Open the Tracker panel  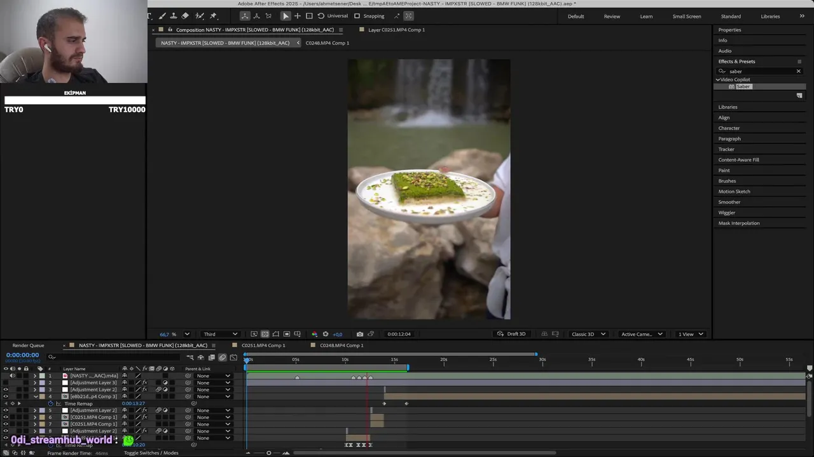click(x=726, y=149)
